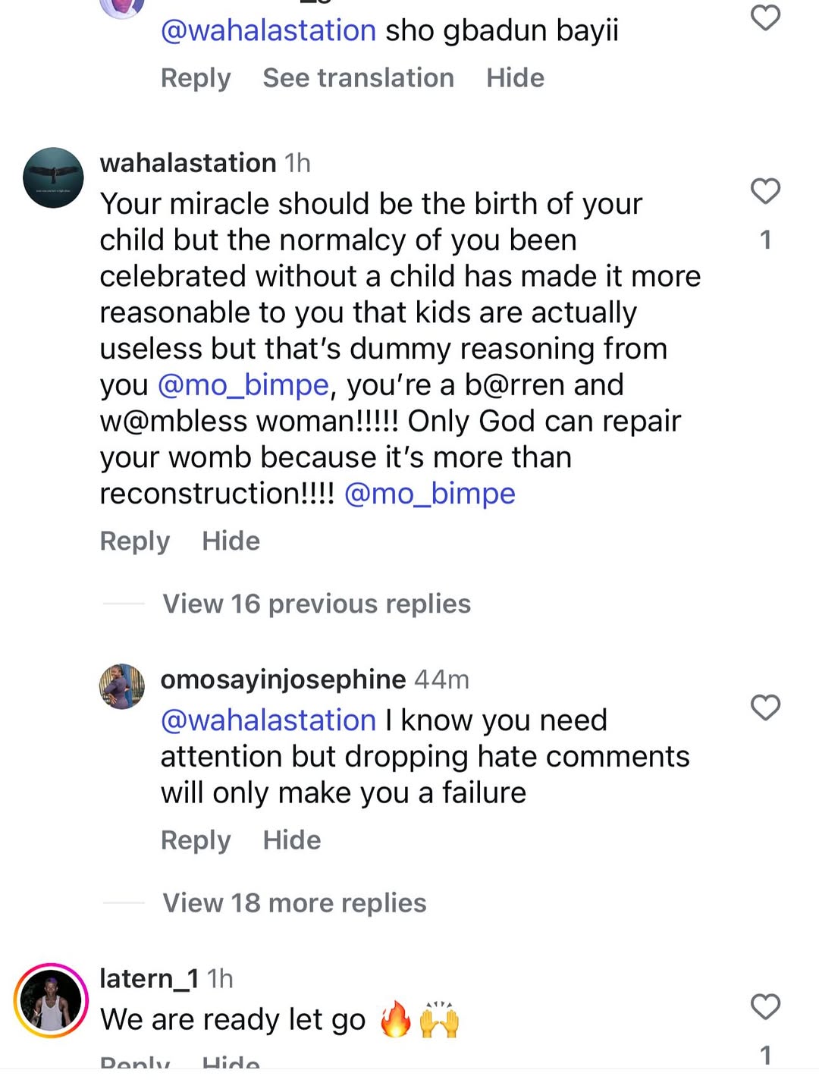Open latern_1's story-ringed avatar
The width and height of the screenshot is (819, 1092).
tap(51, 1000)
